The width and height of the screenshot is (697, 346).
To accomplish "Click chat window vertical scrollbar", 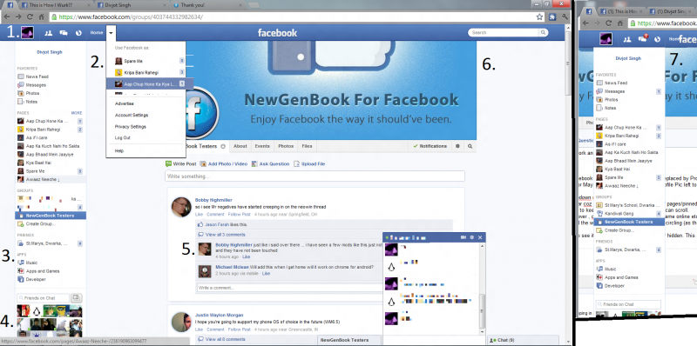I will coord(483,288).
